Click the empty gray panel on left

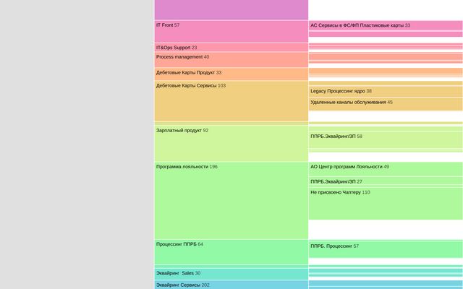pos(77,144)
